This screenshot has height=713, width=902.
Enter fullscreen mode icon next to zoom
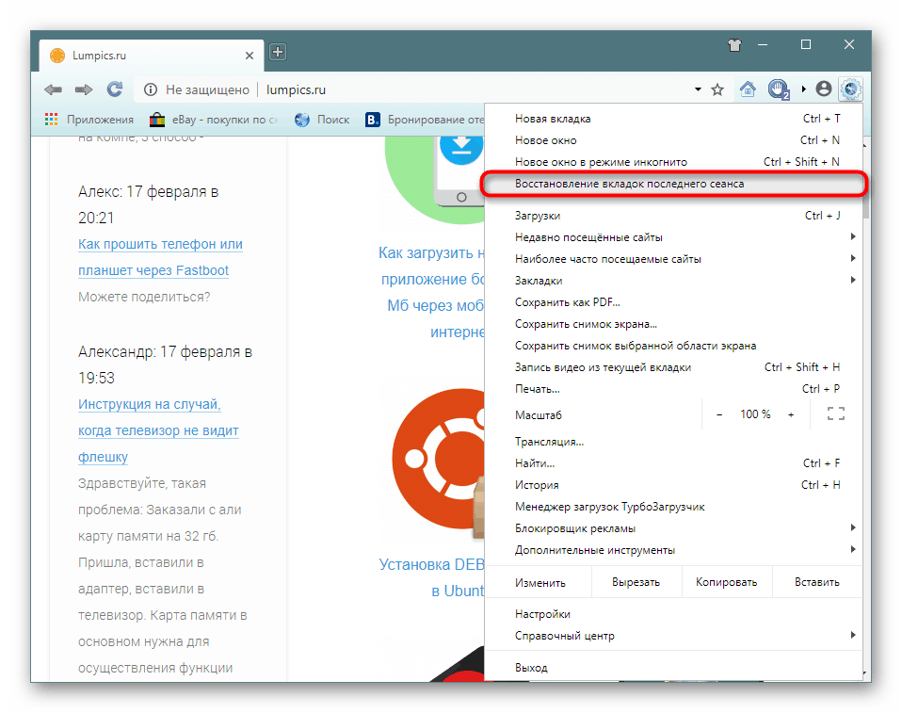[x=836, y=413]
